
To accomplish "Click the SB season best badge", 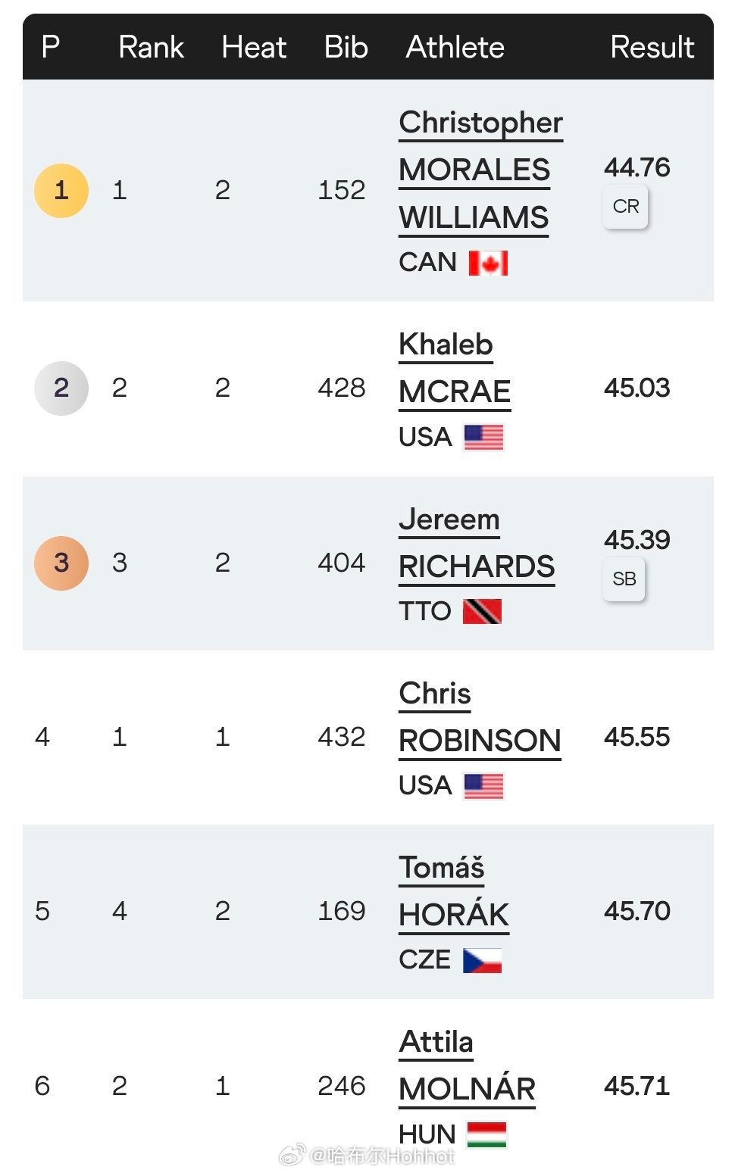I will (624, 579).
